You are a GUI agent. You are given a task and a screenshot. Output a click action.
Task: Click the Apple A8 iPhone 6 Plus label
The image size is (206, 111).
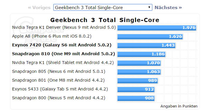(52, 36)
